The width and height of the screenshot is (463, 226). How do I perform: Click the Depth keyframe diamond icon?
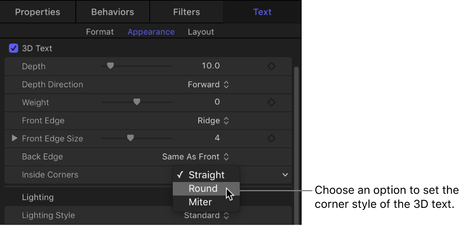[272, 66]
